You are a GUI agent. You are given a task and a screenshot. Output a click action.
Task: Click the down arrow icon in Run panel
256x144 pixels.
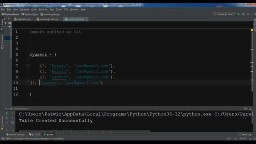coord(12,118)
